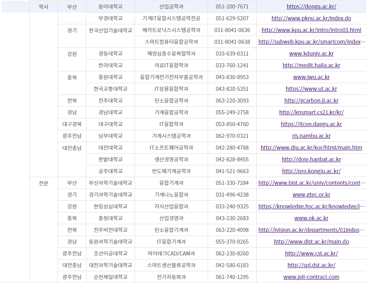Click the 반도체기계공학과 cell
Viewport: 367px width, 283px height.
point(171,171)
